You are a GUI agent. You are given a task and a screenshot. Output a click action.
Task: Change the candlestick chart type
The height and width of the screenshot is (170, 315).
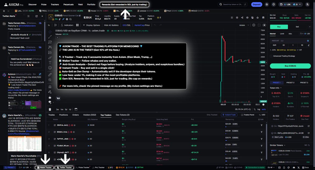pyautogui.click(x=56, y=25)
